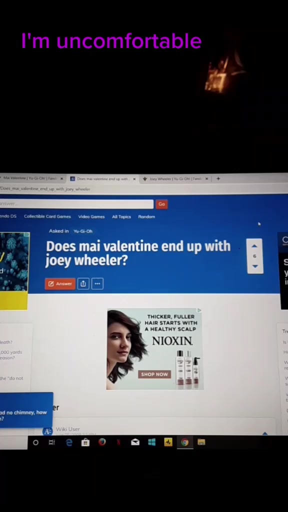Open the Mail app on the taskbar
This screenshot has width=288, height=512.
[x=135, y=442]
